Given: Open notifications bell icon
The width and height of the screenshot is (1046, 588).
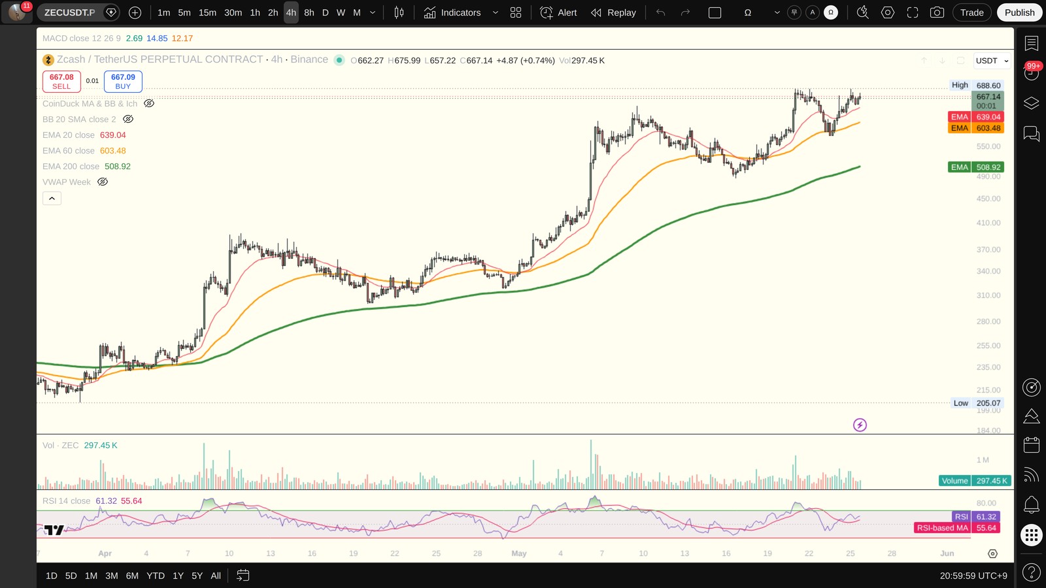Looking at the screenshot, I should click(x=1032, y=504).
